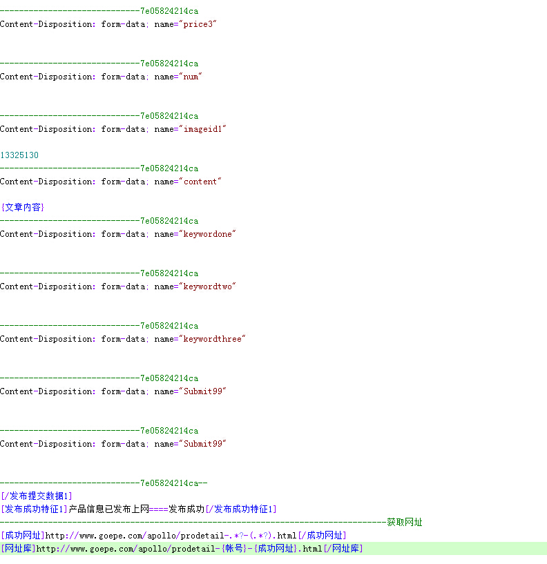Screen dimensions: 547x564
Task: Click the 获取网址 separator label
Action: tap(404, 523)
